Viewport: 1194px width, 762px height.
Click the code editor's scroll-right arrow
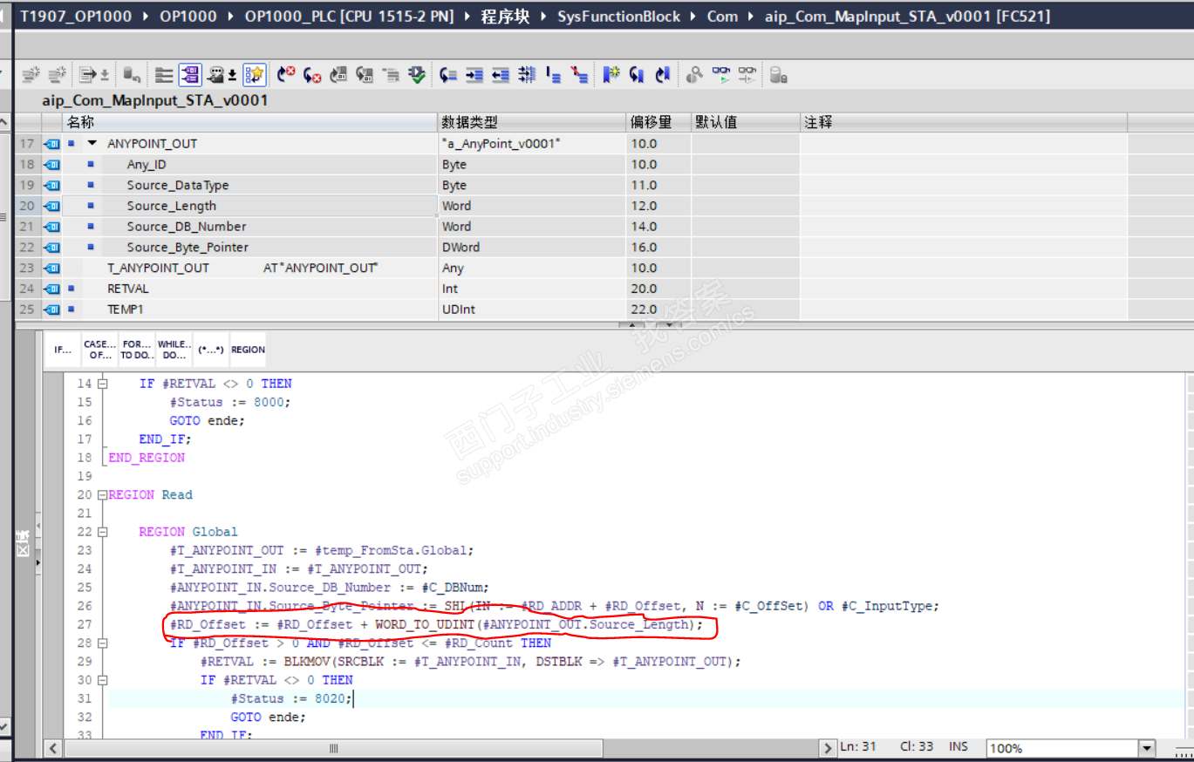pyautogui.click(x=828, y=748)
